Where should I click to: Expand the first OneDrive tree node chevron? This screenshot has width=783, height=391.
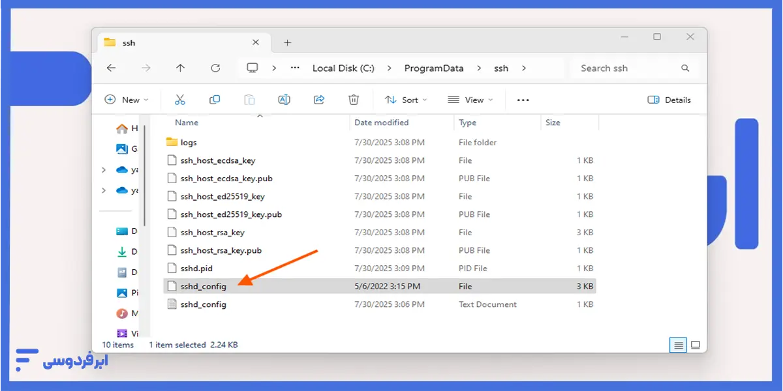pos(104,170)
